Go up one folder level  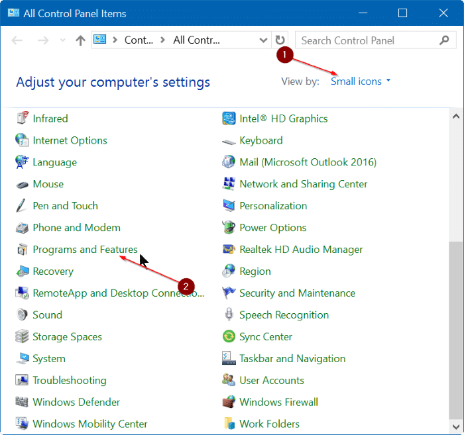point(80,40)
